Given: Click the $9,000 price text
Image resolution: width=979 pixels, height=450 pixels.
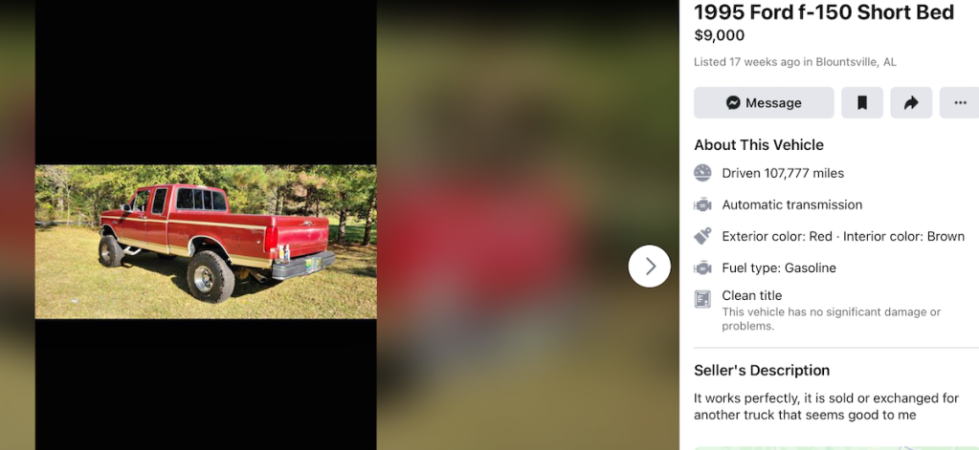Looking at the screenshot, I should pos(720,35).
